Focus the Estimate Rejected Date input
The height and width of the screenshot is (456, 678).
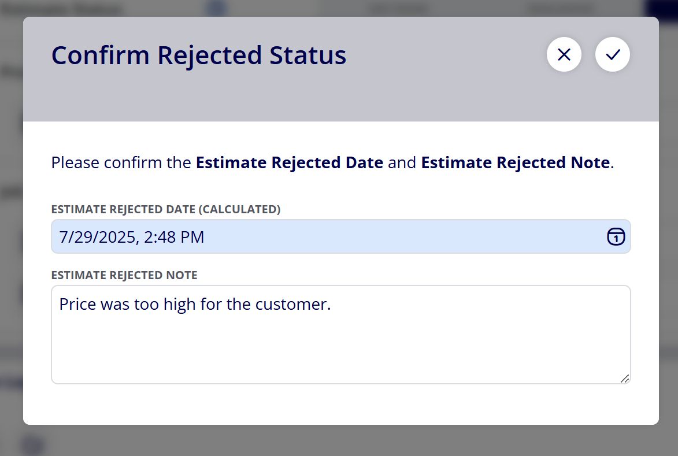click(340, 236)
